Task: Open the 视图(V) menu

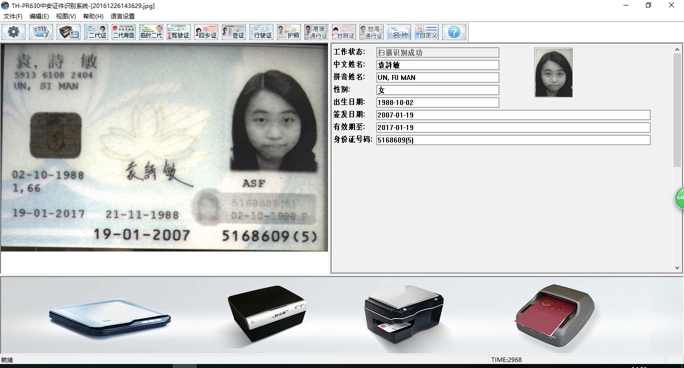Action: pos(66,16)
